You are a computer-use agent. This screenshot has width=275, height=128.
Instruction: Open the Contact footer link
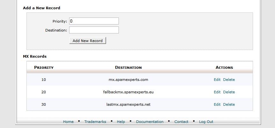(x=181, y=122)
